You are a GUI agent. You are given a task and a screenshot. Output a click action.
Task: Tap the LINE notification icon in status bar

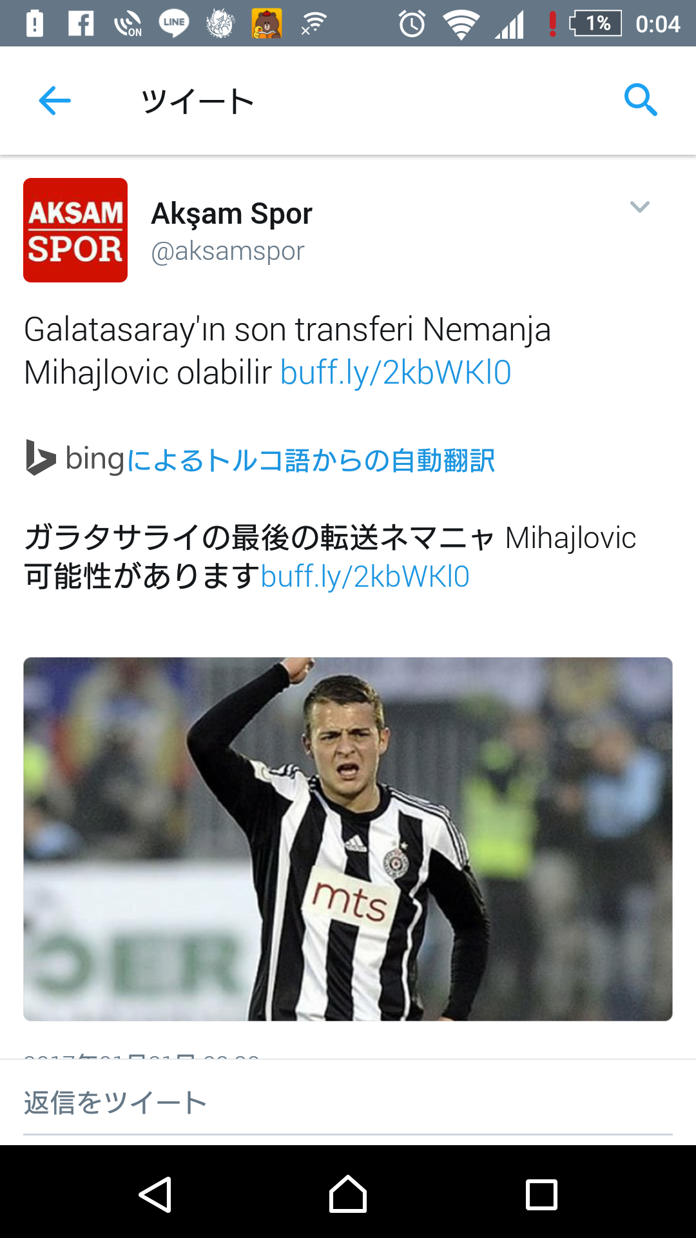click(174, 24)
